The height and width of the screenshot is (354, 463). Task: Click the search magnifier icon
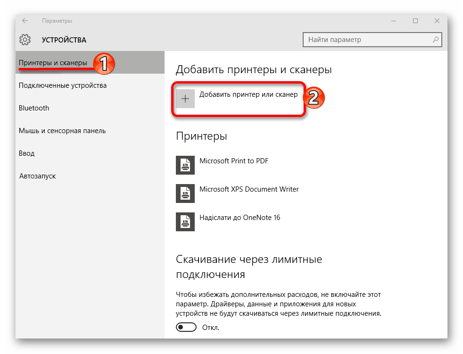(436, 40)
